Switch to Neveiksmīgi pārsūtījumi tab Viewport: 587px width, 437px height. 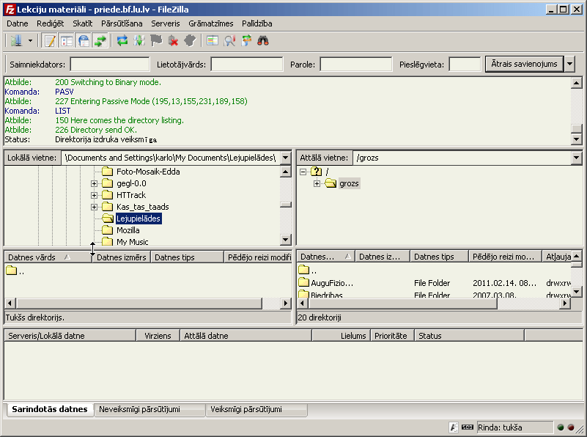tap(149, 409)
